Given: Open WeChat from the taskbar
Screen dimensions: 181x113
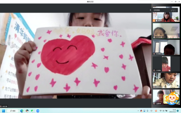Looking at the screenshot, I should point(32,111).
